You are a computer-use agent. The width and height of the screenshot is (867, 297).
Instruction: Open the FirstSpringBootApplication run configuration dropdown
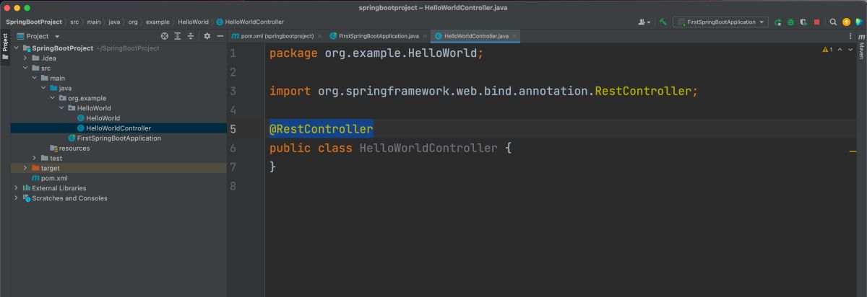720,22
